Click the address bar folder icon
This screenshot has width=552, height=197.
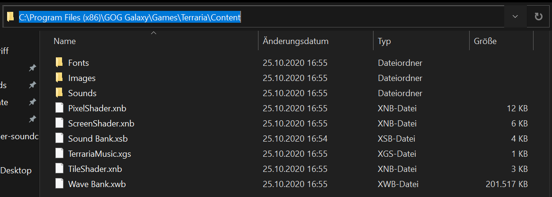pos(10,17)
